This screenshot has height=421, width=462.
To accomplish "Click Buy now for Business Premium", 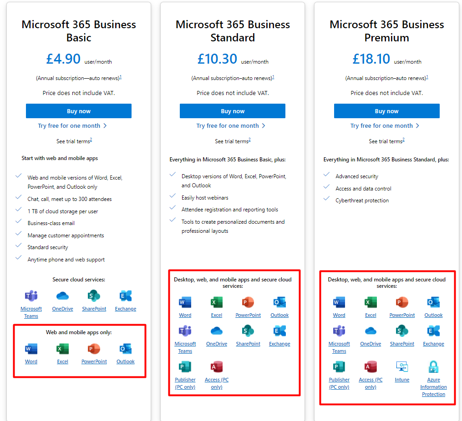I will click(386, 111).
